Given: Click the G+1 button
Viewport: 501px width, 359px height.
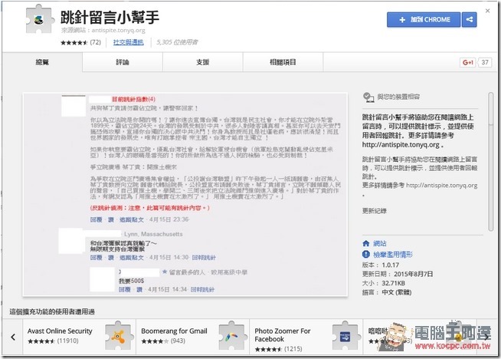Looking at the screenshot, I should pyautogui.click(x=468, y=62).
